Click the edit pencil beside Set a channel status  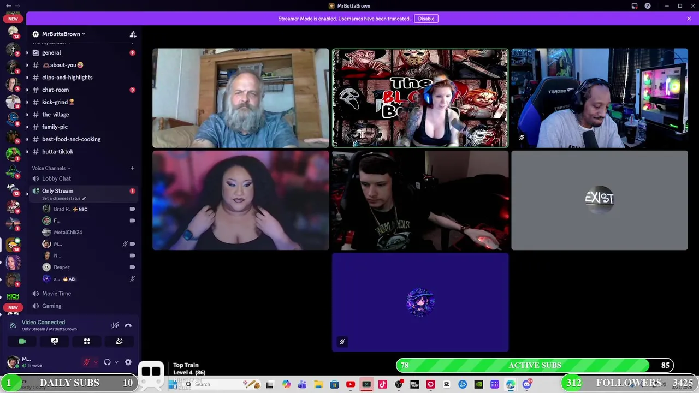(x=84, y=198)
